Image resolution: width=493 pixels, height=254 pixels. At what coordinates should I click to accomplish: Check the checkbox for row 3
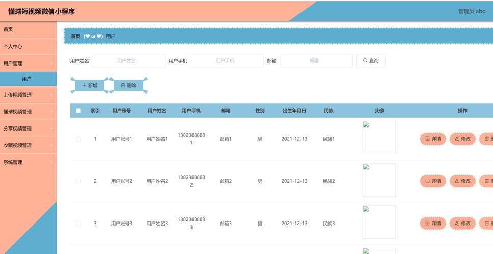[x=78, y=223]
